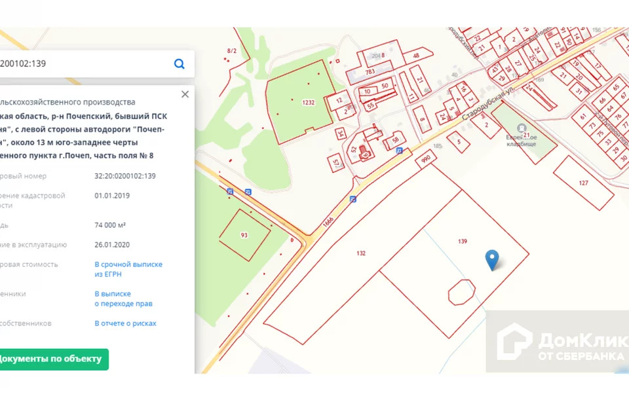629x419 pixels.
Task: Select parcel 52 on the map
Action: (x=353, y=149)
